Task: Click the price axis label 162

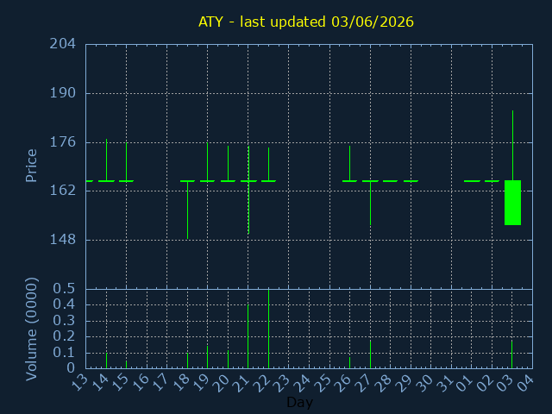Action: 63,191
